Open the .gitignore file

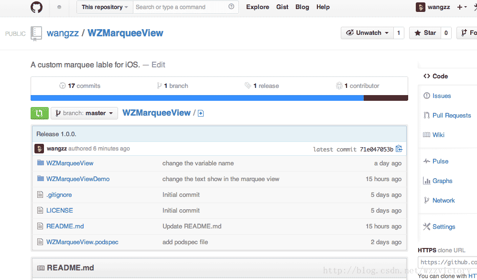coord(59,195)
